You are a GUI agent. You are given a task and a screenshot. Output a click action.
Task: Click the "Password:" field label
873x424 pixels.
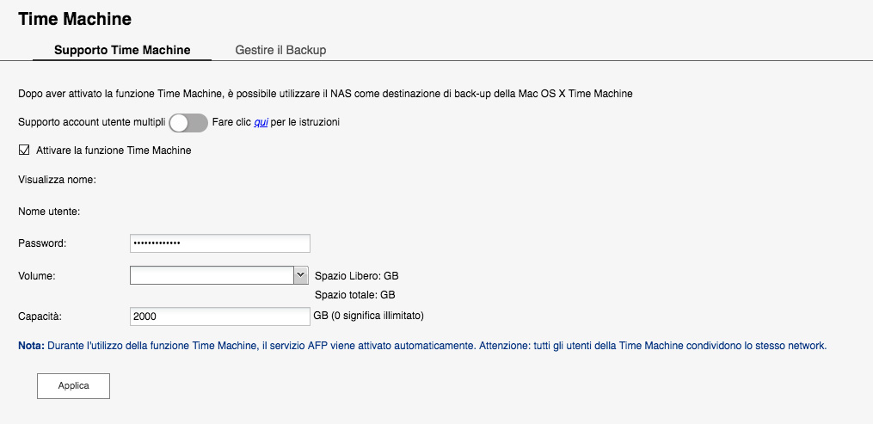(42, 243)
